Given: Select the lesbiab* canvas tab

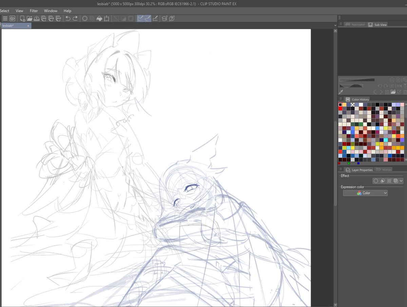Looking at the screenshot, I should click(16, 25).
